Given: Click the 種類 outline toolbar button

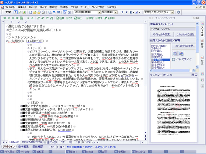Looking at the screenshot, I should (60, 18).
